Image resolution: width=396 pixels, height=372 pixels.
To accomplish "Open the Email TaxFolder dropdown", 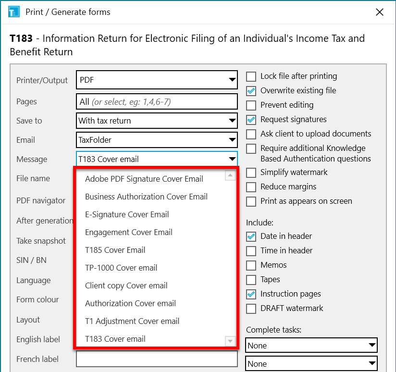I will click(232, 140).
